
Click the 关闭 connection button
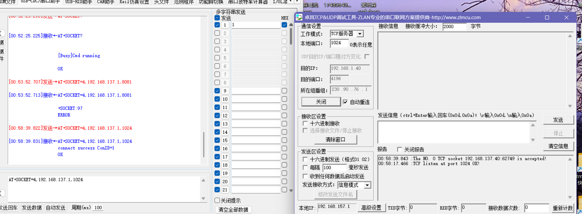point(321,102)
